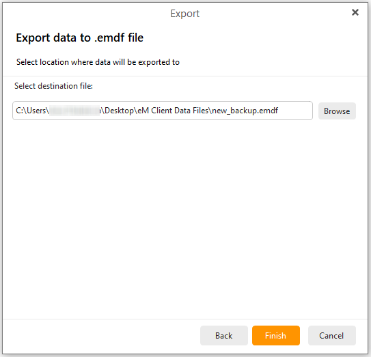Confirm the export by selecting Finish
This screenshot has width=371, height=357.
tap(276, 335)
